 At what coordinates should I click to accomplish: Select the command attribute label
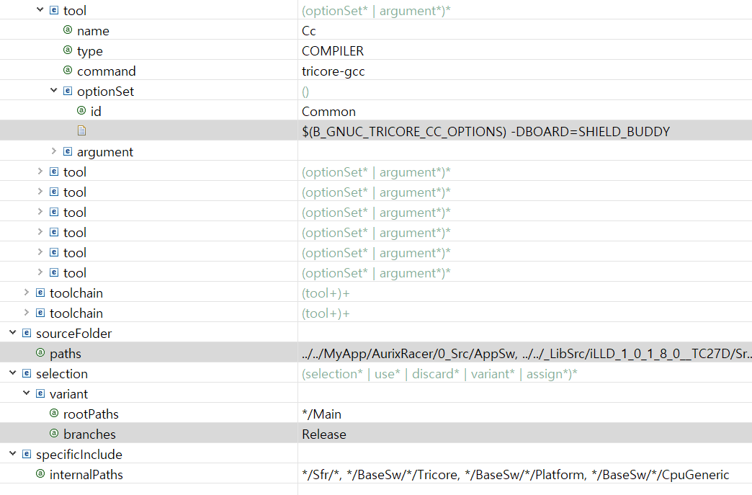click(106, 71)
